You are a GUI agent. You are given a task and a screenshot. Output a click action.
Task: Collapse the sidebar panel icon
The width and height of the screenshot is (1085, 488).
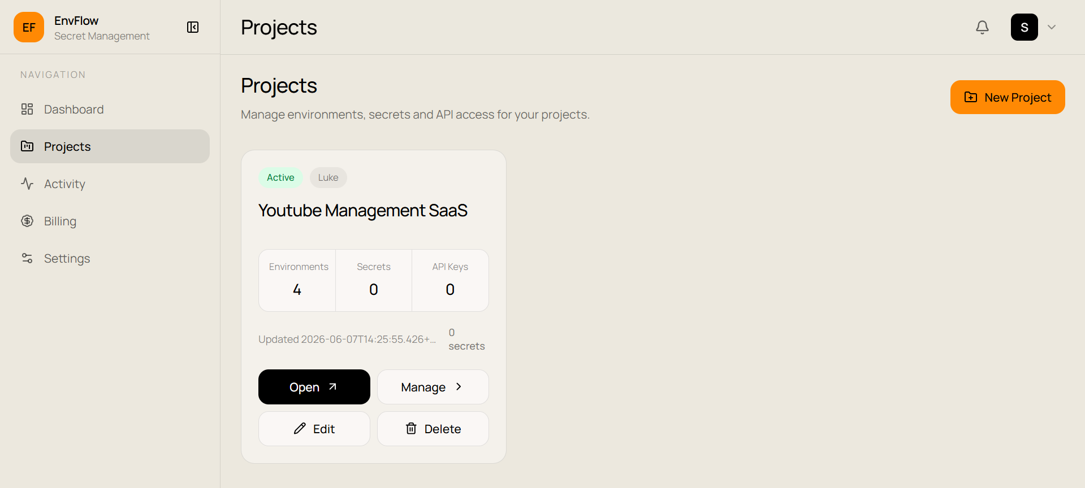tap(193, 27)
